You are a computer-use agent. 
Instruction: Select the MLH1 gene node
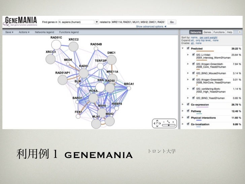(x=96, y=124)
